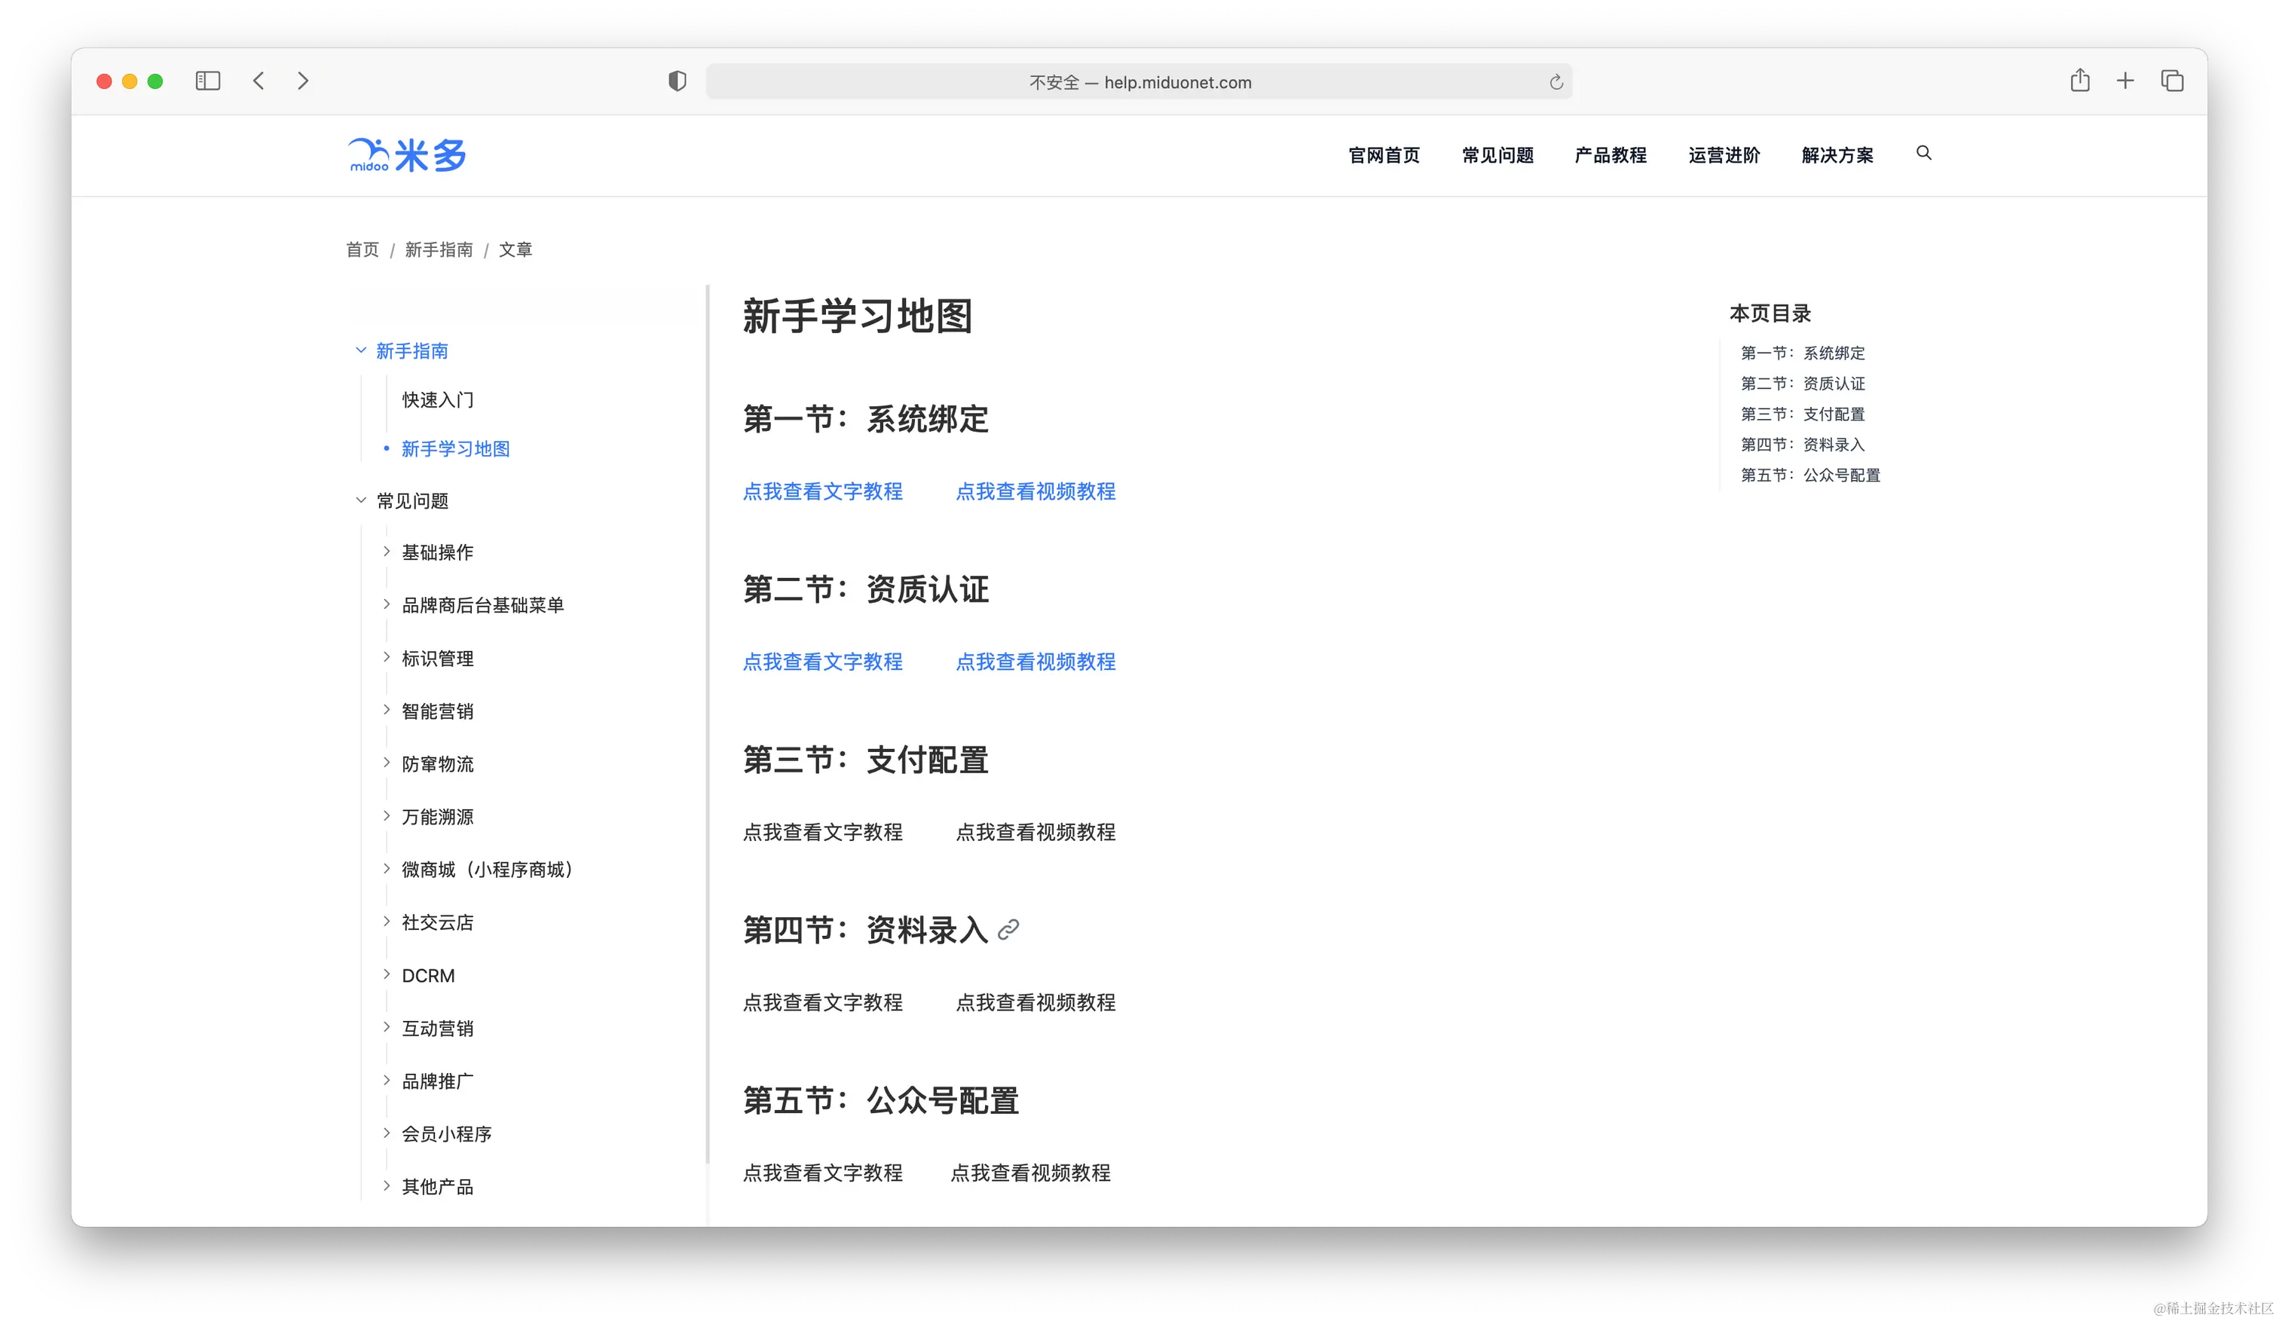Open the Safari share icon
Image resolution: width=2279 pixels, height=1321 pixels.
pos(2079,81)
